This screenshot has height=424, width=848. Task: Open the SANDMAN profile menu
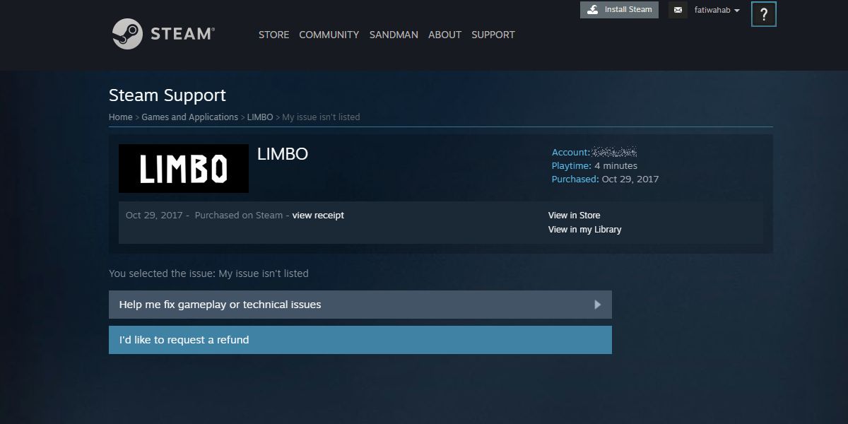pos(394,35)
